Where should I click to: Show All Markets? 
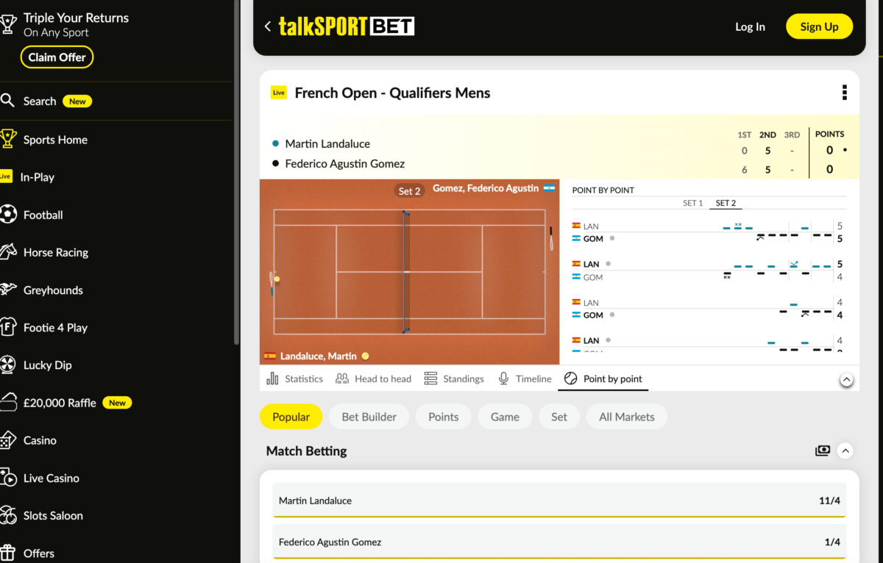626,417
